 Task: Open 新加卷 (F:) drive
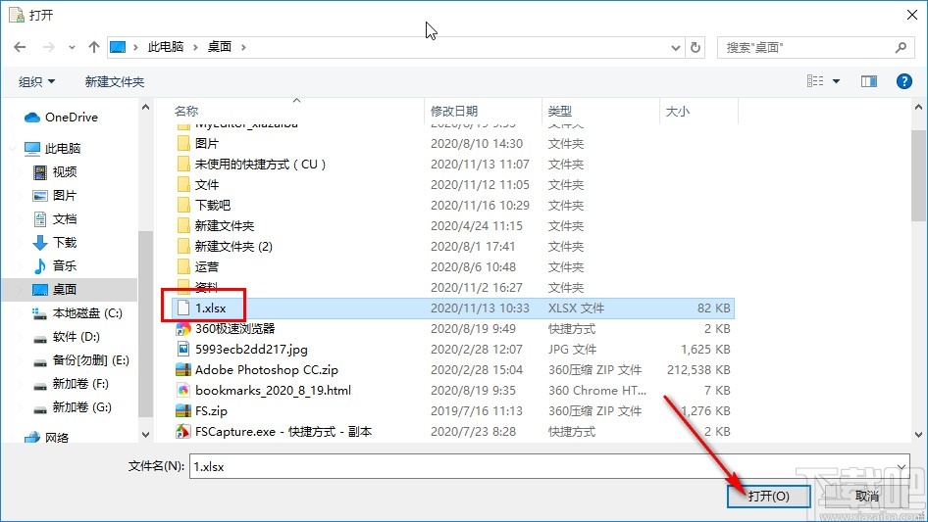[71, 384]
